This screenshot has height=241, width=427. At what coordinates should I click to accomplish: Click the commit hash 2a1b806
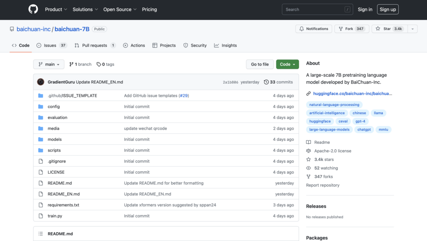[230, 82]
